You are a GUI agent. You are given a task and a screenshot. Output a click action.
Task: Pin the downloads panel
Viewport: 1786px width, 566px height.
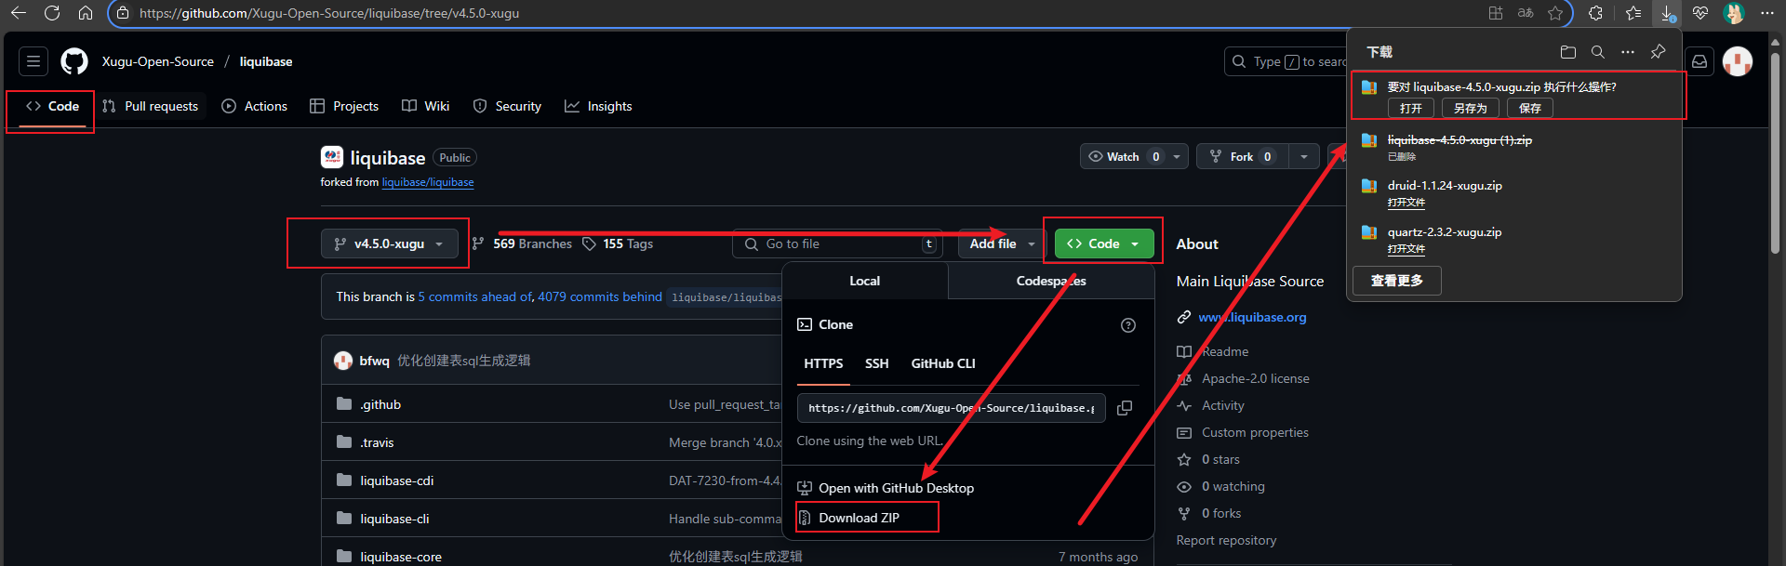[x=1658, y=52]
